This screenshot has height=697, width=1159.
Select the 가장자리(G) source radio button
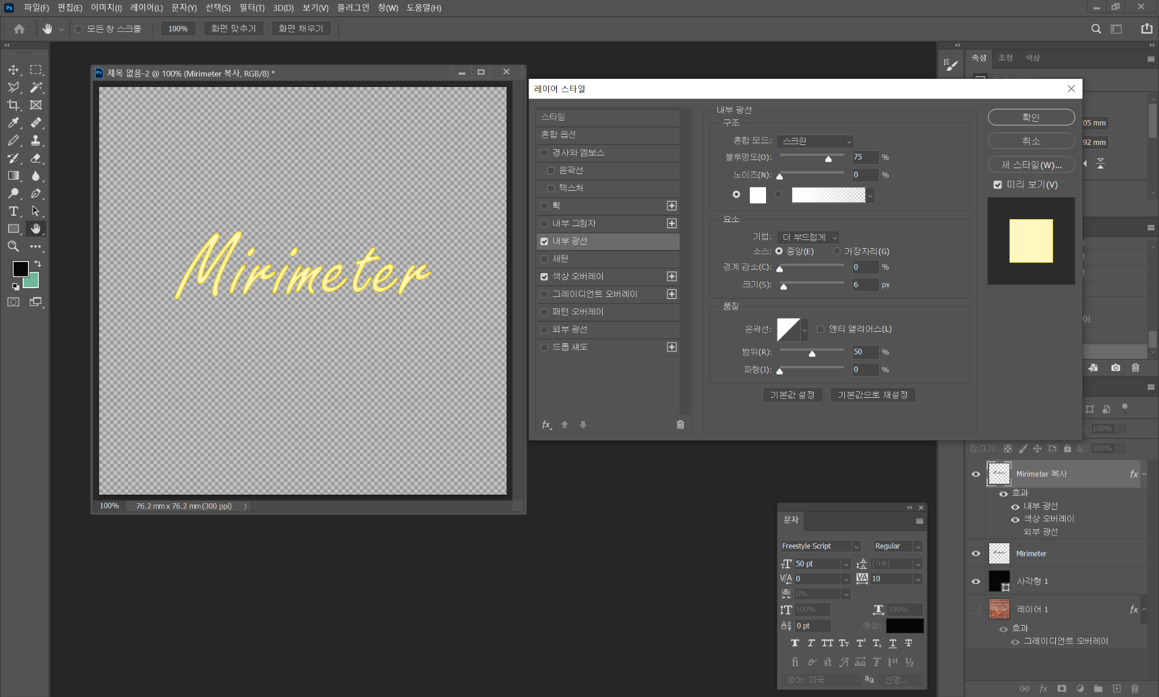click(x=836, y=251)
